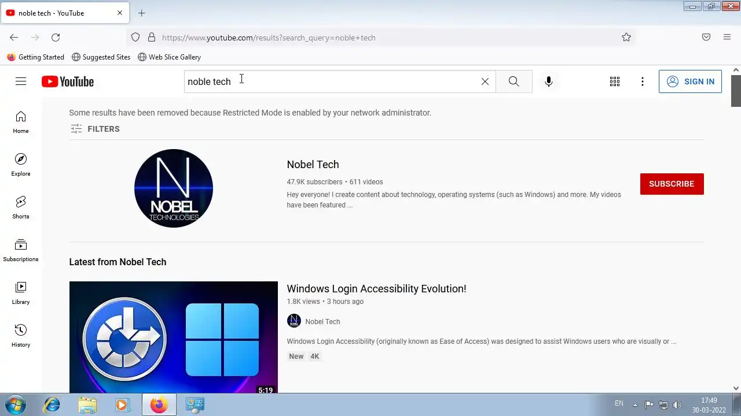Go back with the browser back arrow
The width and height of the screenshot is (741, 416).
14,38
